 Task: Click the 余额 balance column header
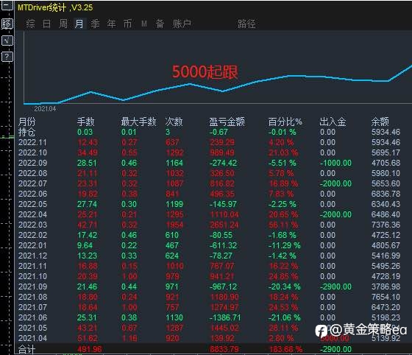click(x=380, y=122)
